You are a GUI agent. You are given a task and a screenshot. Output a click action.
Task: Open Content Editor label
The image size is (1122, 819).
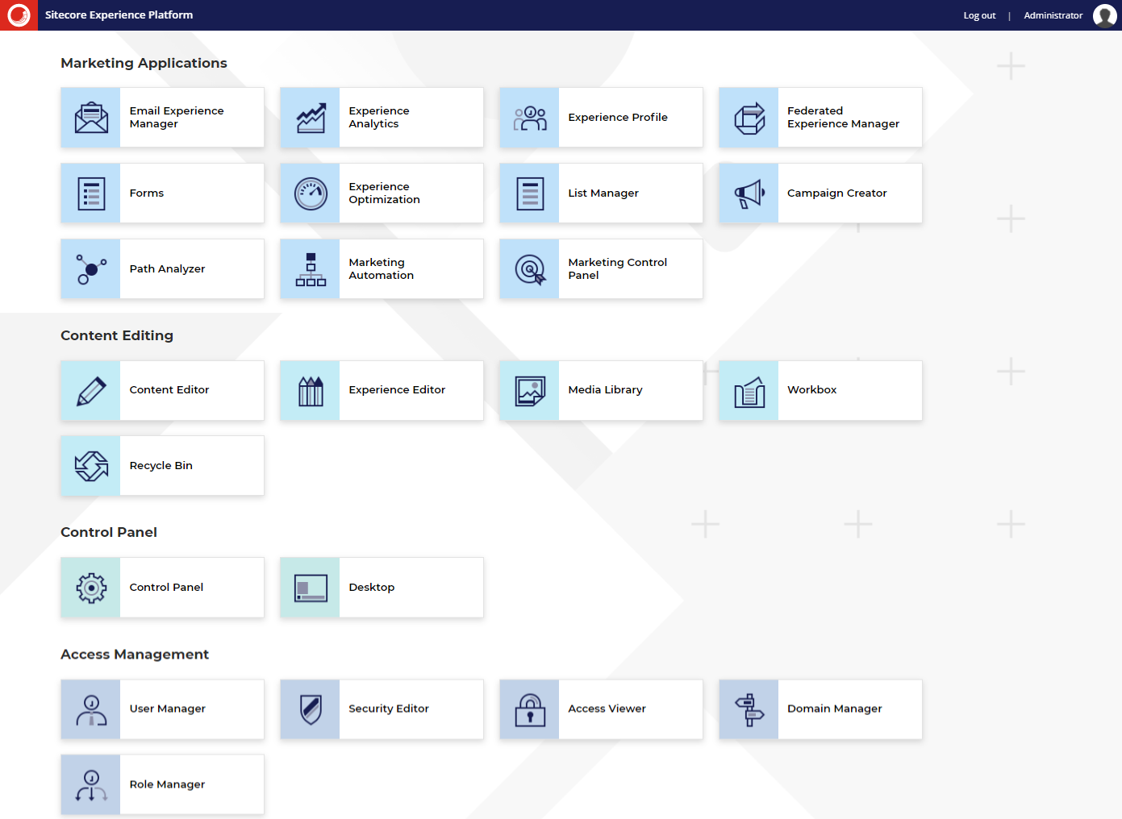(x=169, y=390)
